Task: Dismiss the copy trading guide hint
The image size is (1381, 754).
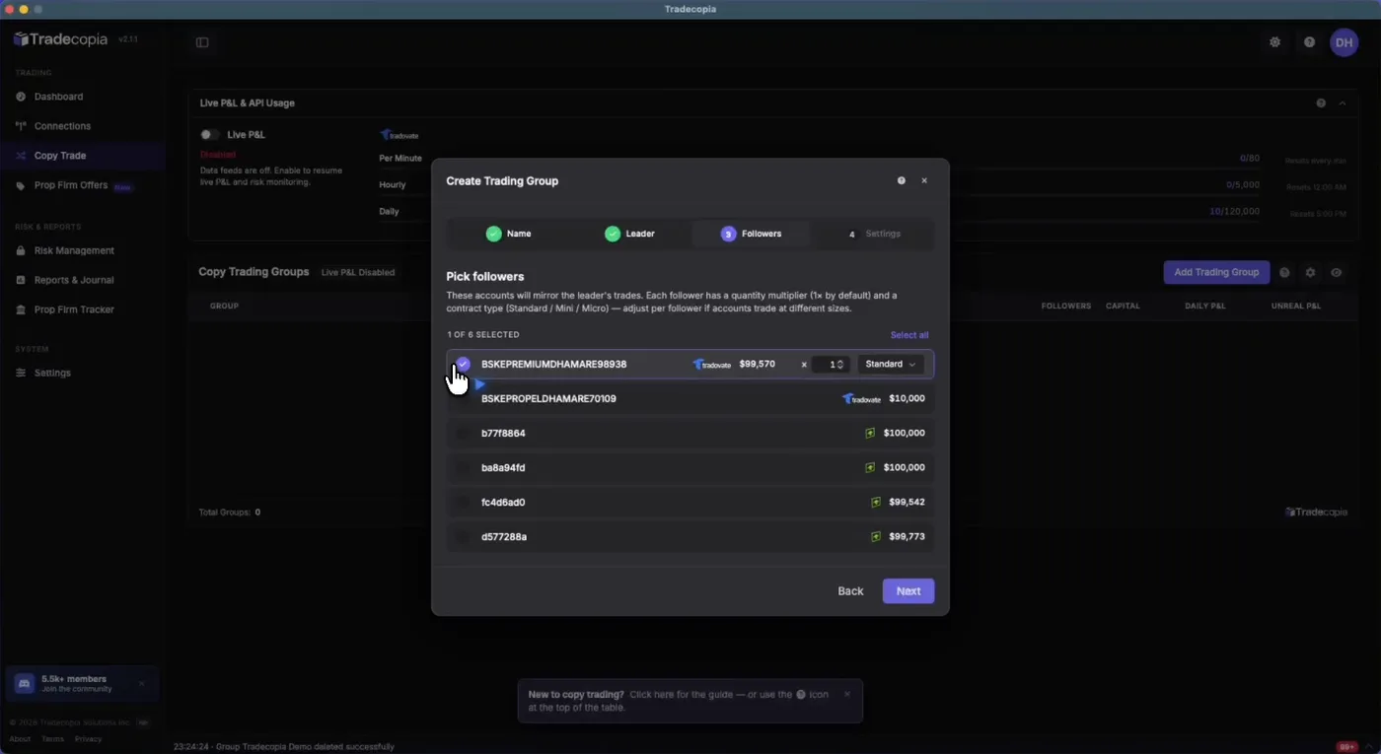Action: 846,694
